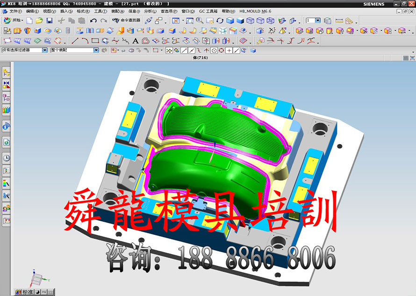Select the Text 'A' tool
This screenshot has width=416, height=296.
[135, 41]
